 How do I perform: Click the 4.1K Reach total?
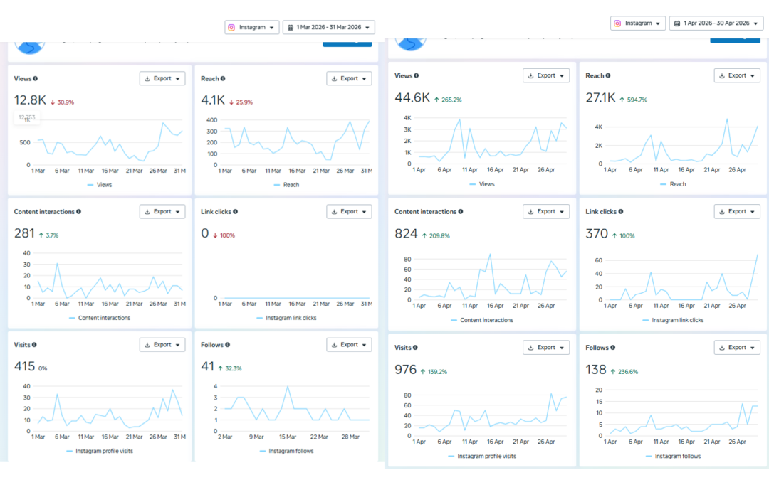(213, 100)
